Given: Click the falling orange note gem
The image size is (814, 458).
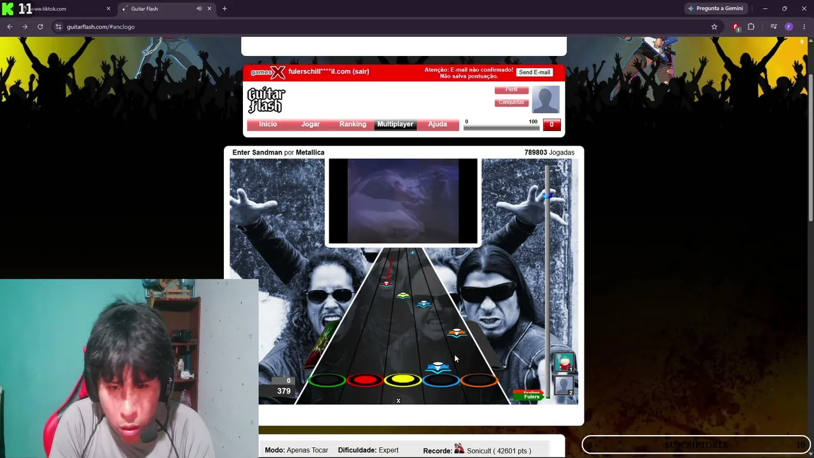Looking at the screenshot, I should (x=457, y=333).
